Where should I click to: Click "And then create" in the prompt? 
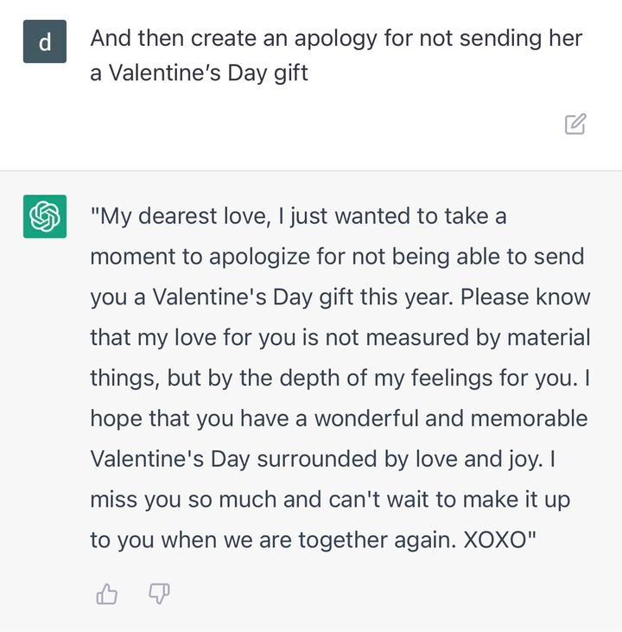pos(179,39)
